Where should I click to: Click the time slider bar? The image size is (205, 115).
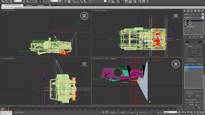[x=9, y=106]
